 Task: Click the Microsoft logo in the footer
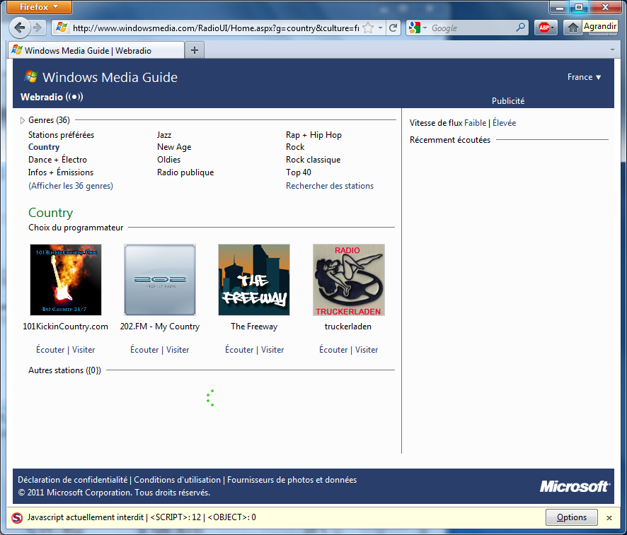point(574,486)
